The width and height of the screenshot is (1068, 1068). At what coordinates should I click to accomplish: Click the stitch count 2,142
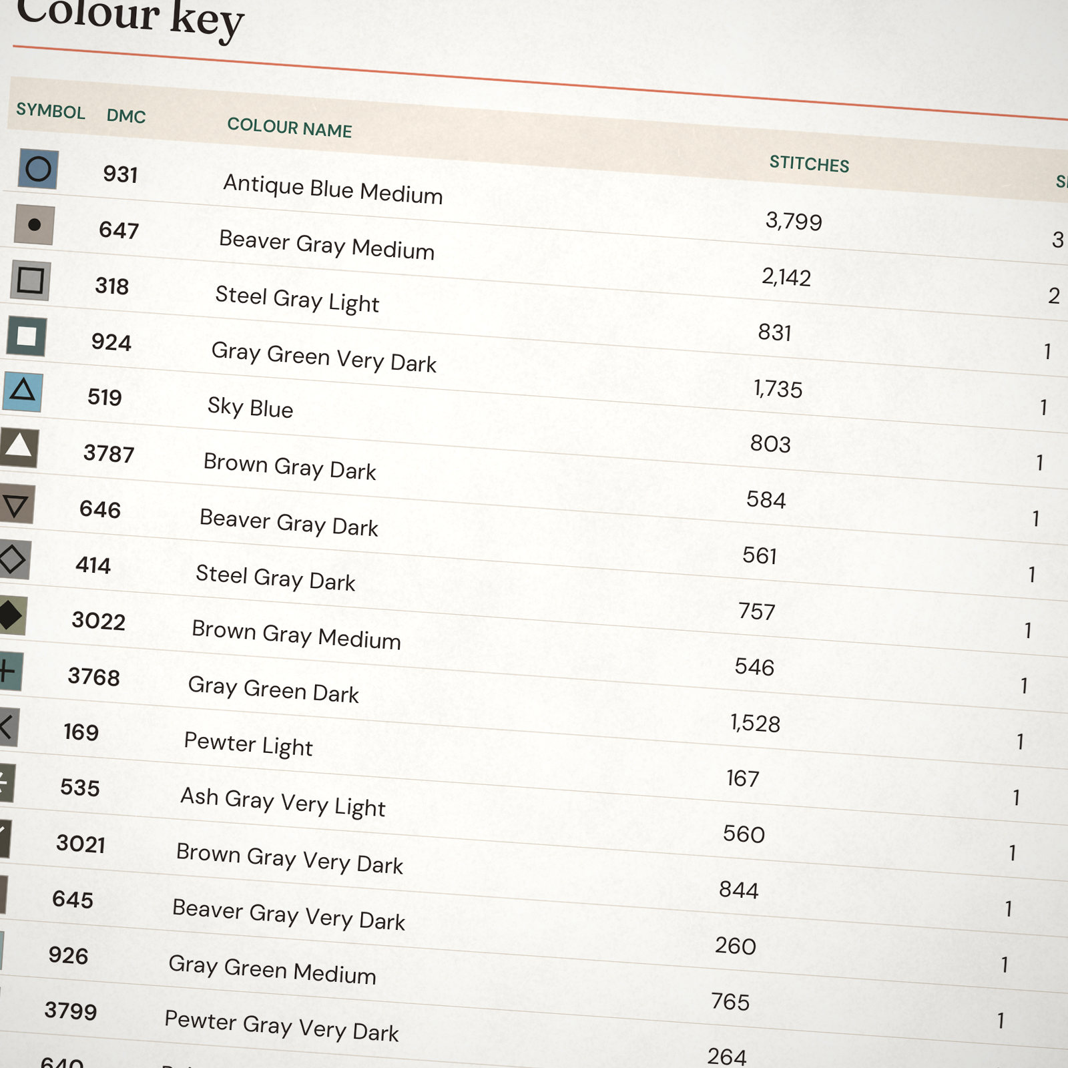[x=786, y=277]
